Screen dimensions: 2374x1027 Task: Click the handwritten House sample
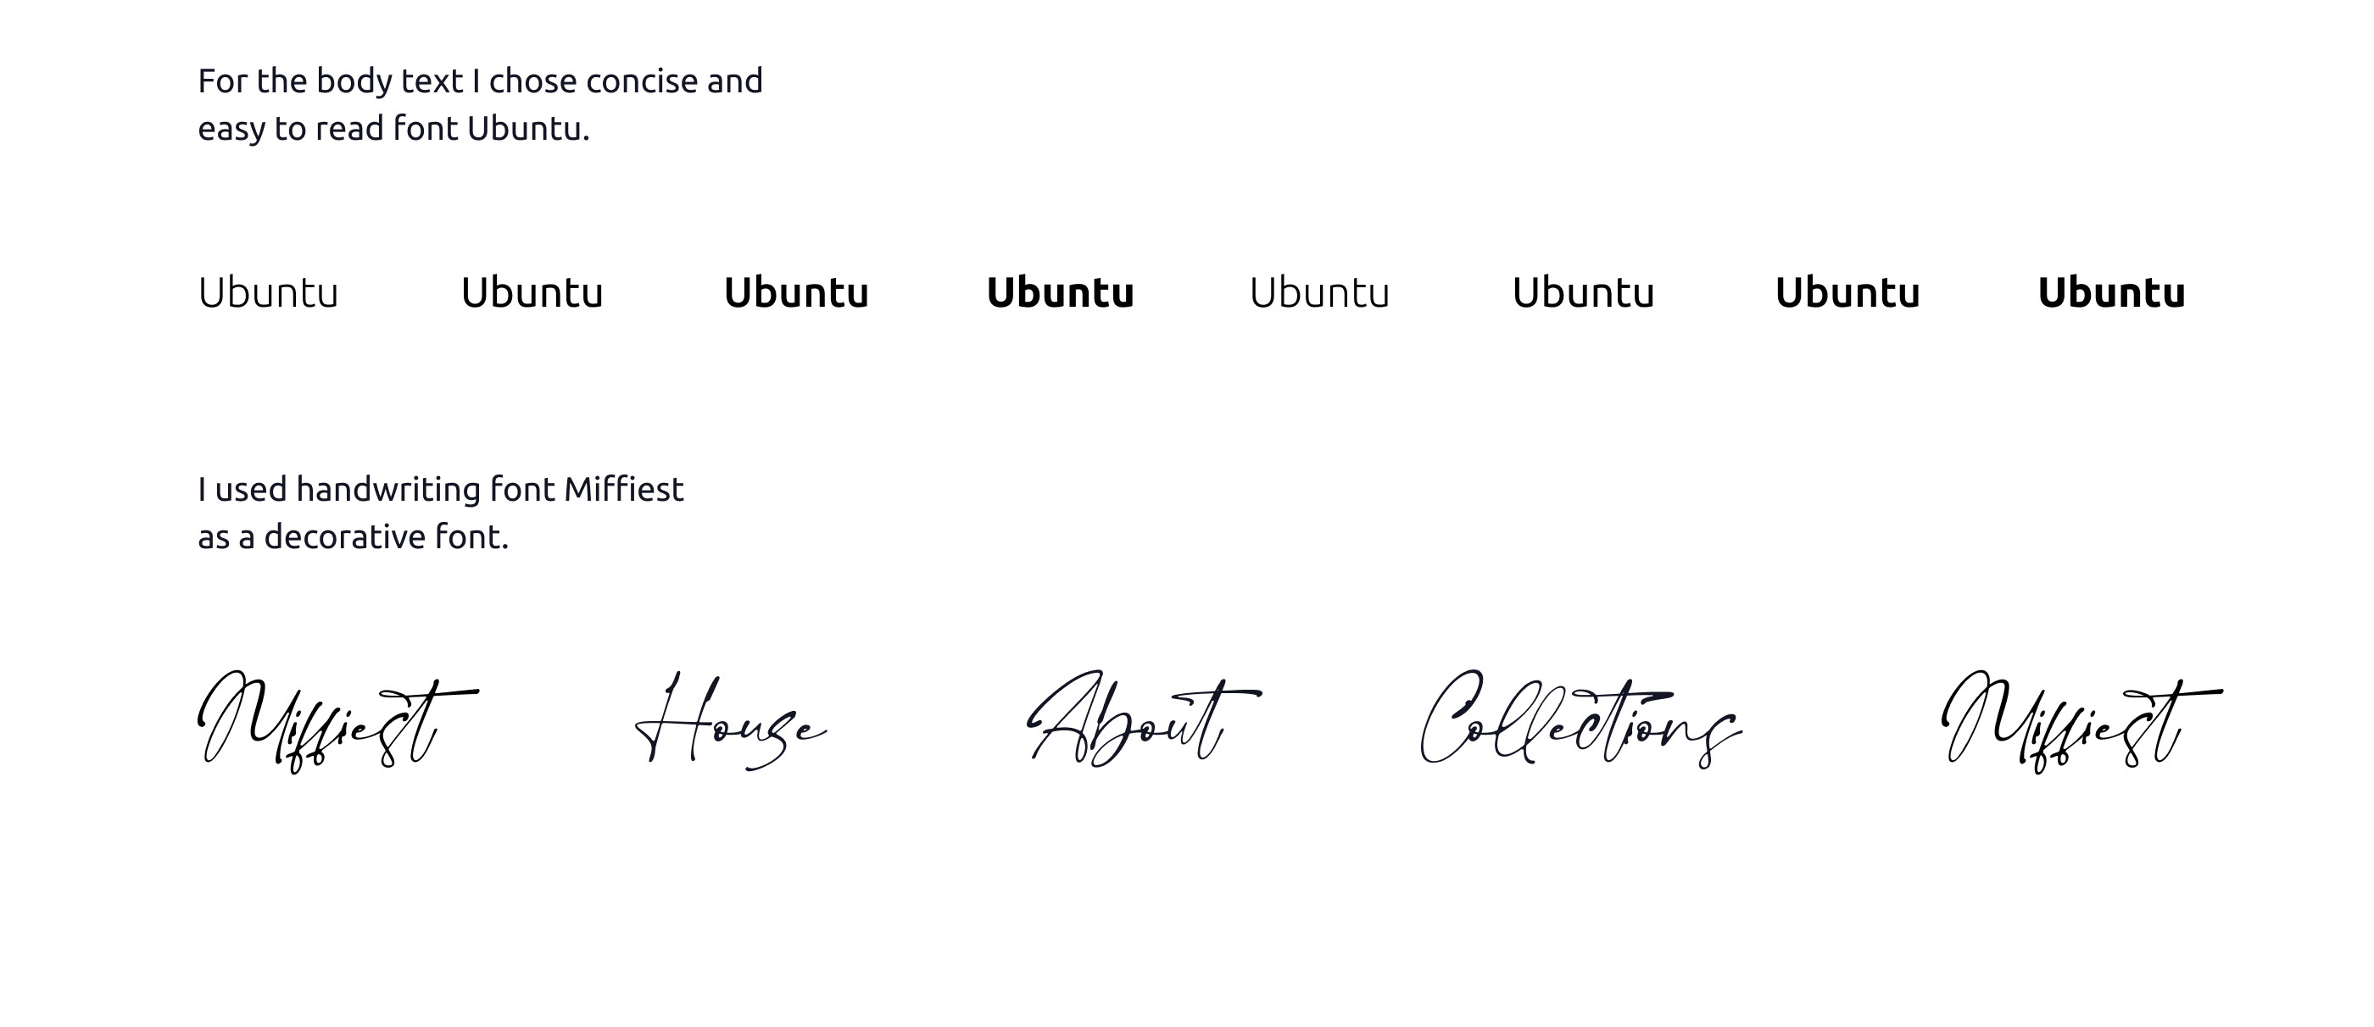click(x=731, y=722)
